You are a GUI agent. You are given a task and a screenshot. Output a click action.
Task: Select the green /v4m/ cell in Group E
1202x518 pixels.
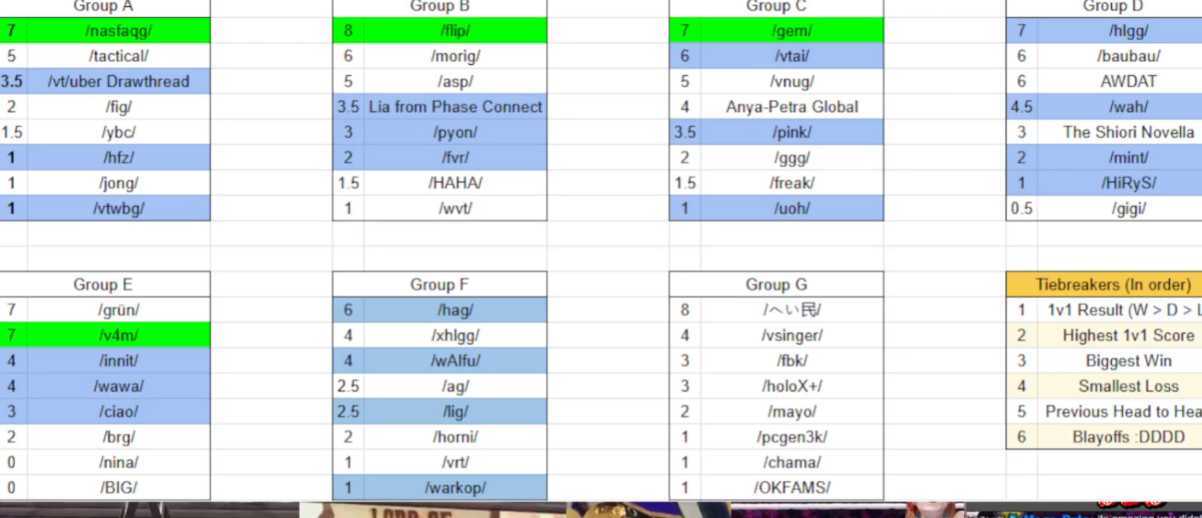coord(118,335)
